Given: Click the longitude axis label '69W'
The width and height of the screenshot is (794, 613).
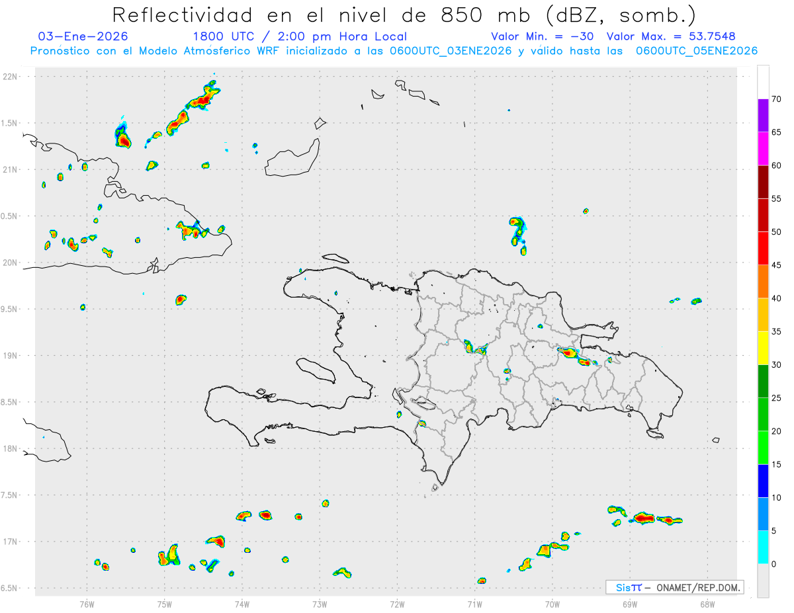Looking at the screenshot, I should 630,604.
